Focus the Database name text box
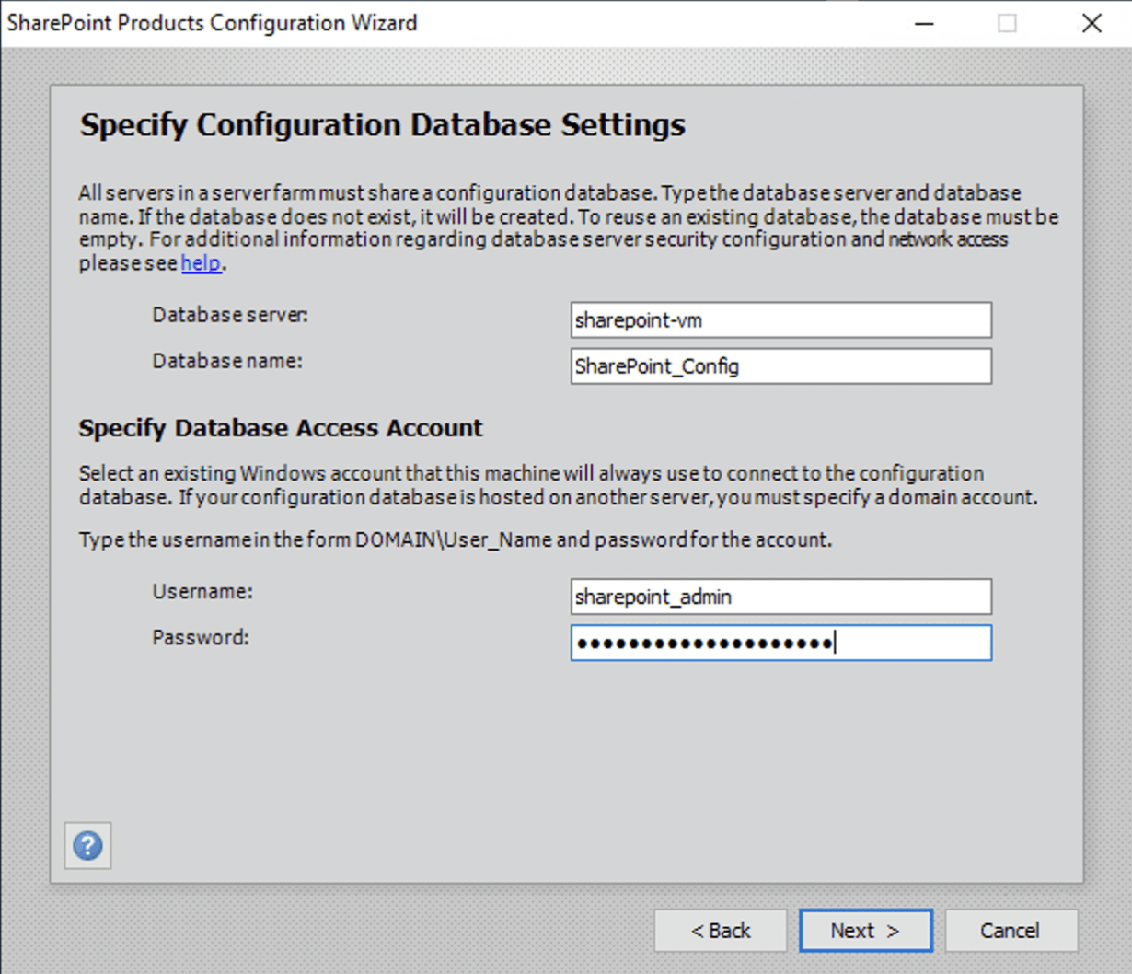This screenshot has height=974, width=1132. pos(780,366)
